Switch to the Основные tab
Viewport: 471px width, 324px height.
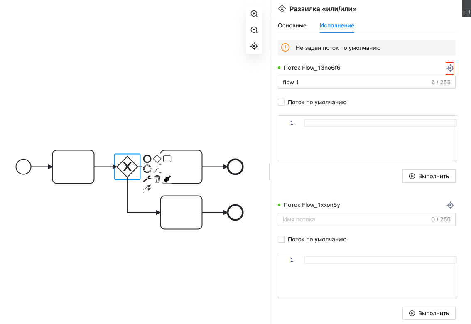click(292, 25)
